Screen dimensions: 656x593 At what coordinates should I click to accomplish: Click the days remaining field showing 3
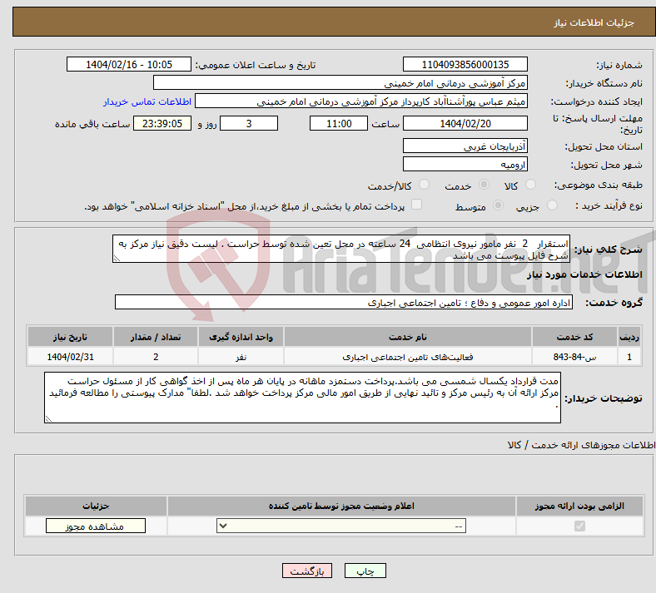249,123
